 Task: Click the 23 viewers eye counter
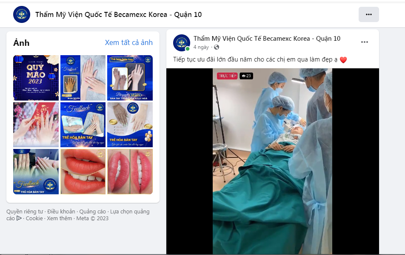[246, 76]
